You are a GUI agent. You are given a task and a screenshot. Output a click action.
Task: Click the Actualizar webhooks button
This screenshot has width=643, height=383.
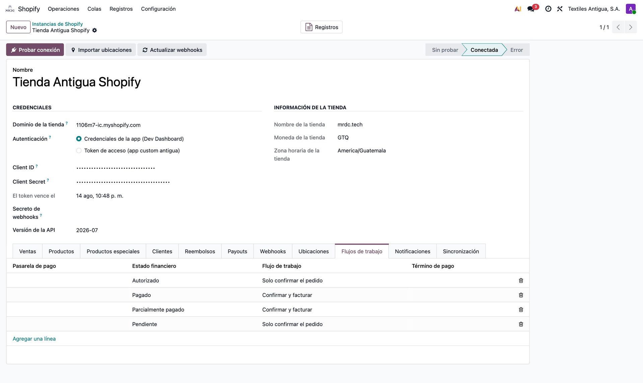point(172,50)
